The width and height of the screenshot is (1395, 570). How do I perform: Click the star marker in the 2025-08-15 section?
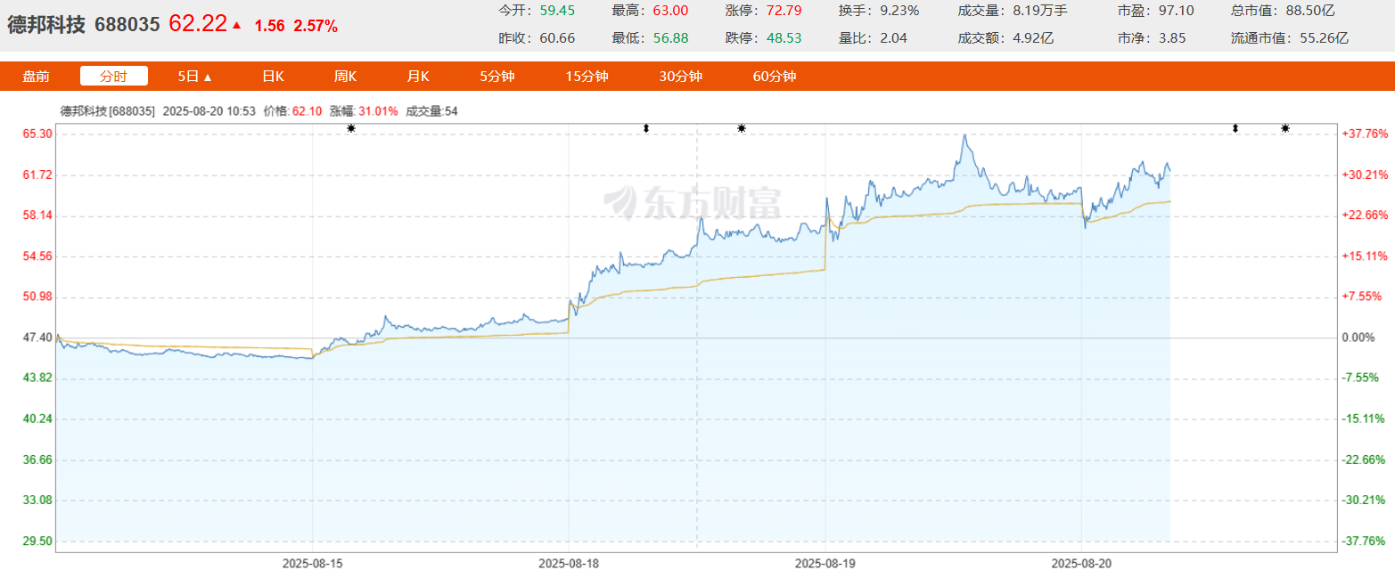351,129
